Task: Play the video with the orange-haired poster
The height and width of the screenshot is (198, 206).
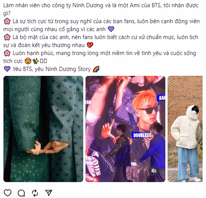Action: 125,129
